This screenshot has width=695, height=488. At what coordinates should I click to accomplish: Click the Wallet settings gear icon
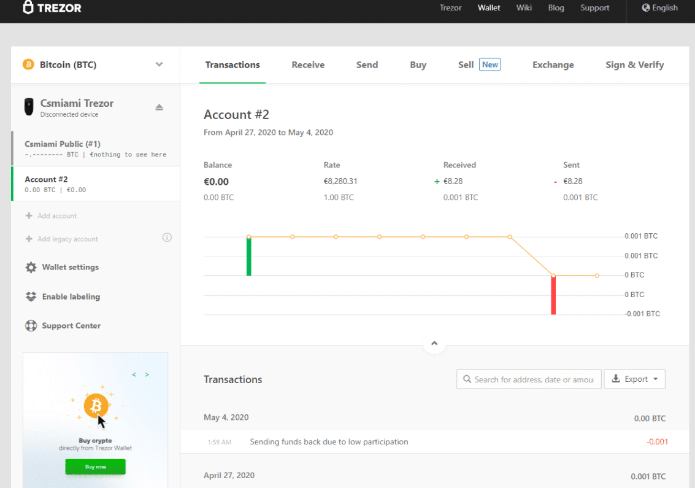(x=31, y=268)
